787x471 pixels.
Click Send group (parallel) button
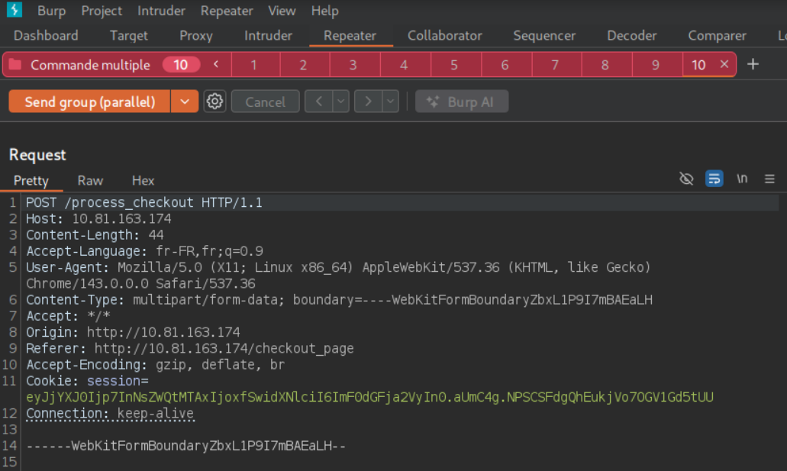(89, 102)
